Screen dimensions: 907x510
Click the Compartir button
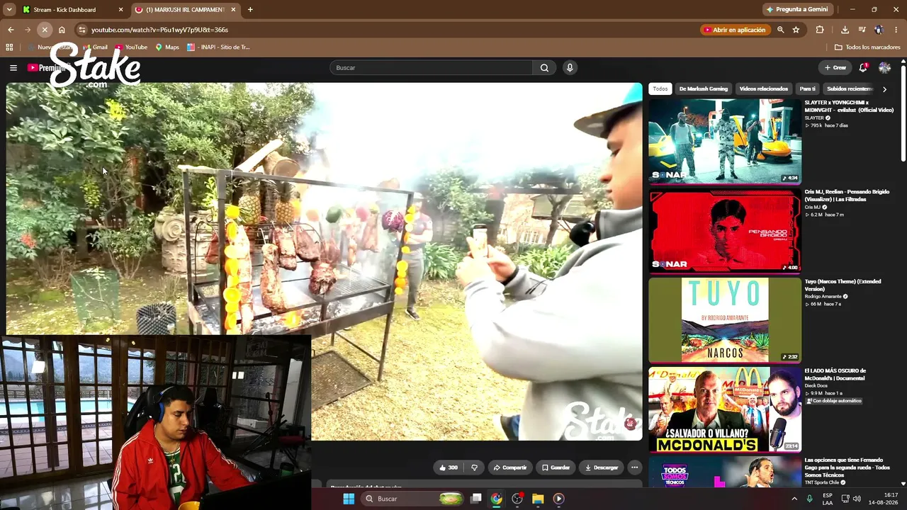pyautogui.click(x=510, y=467)
